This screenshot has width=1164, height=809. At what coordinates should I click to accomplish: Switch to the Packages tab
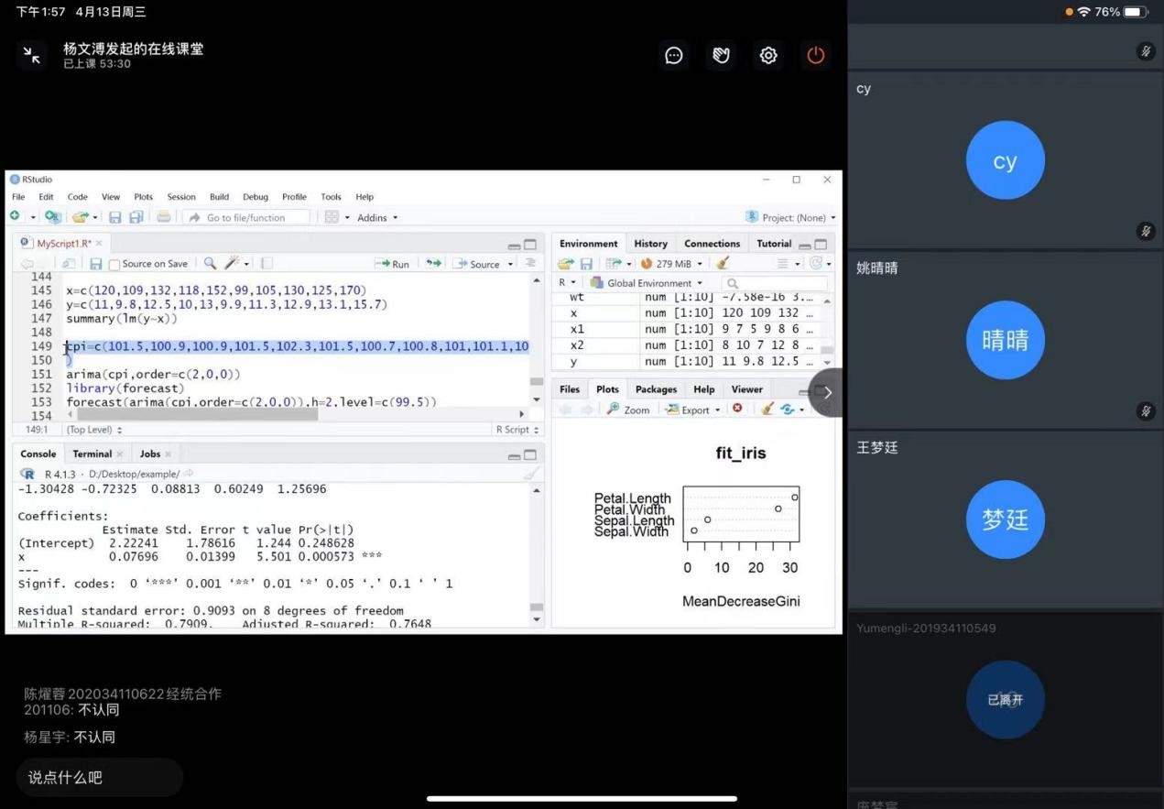click(656, 389)
